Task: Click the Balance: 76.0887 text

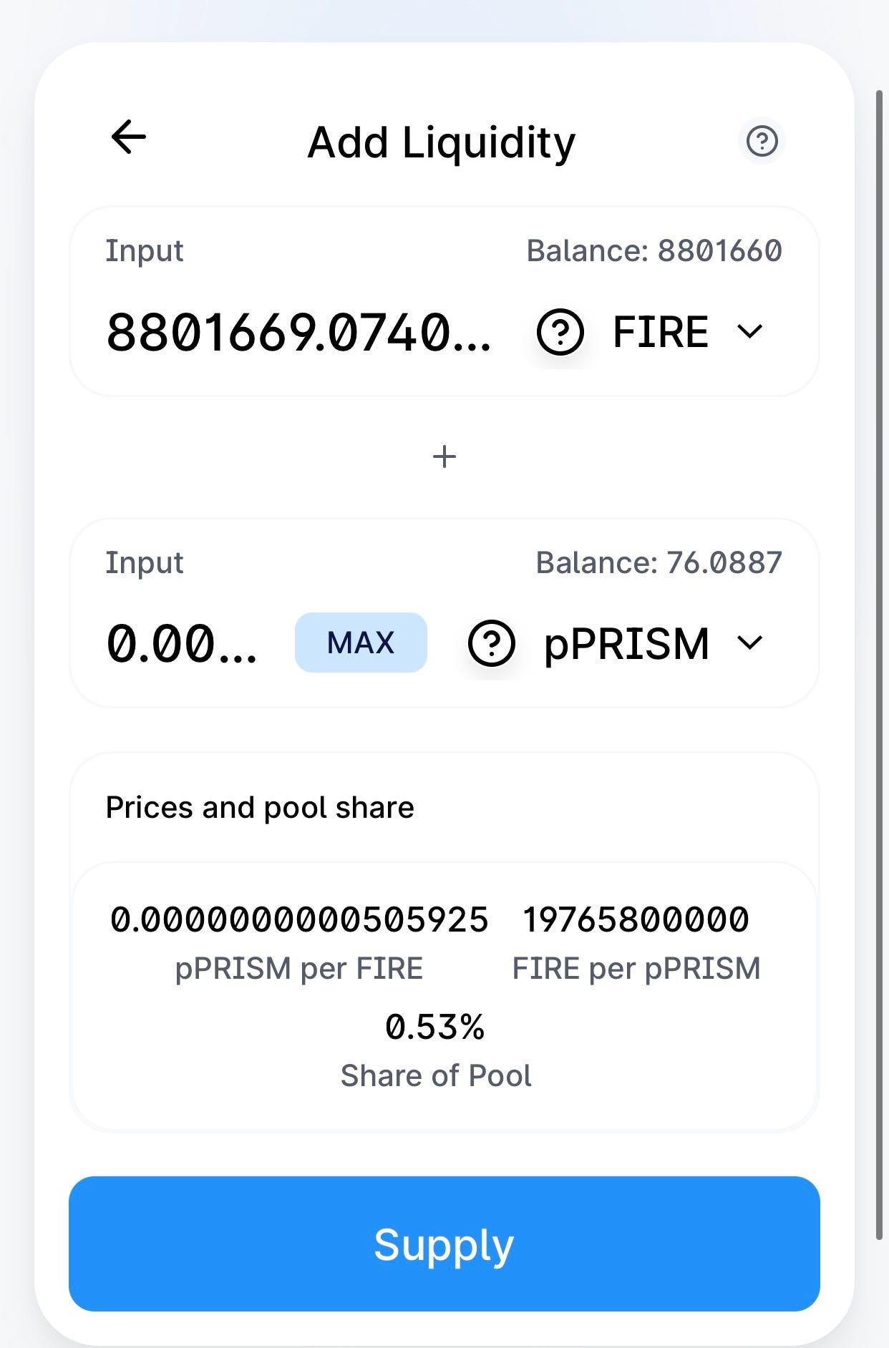Action: [x=659, y=562]
